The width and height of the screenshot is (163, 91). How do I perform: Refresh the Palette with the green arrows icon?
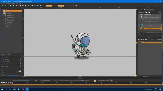[160, 12]
